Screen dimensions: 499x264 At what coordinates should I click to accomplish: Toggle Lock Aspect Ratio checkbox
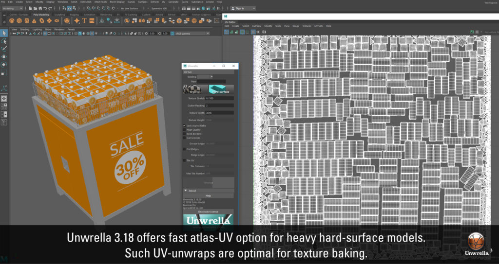(184, 126)
